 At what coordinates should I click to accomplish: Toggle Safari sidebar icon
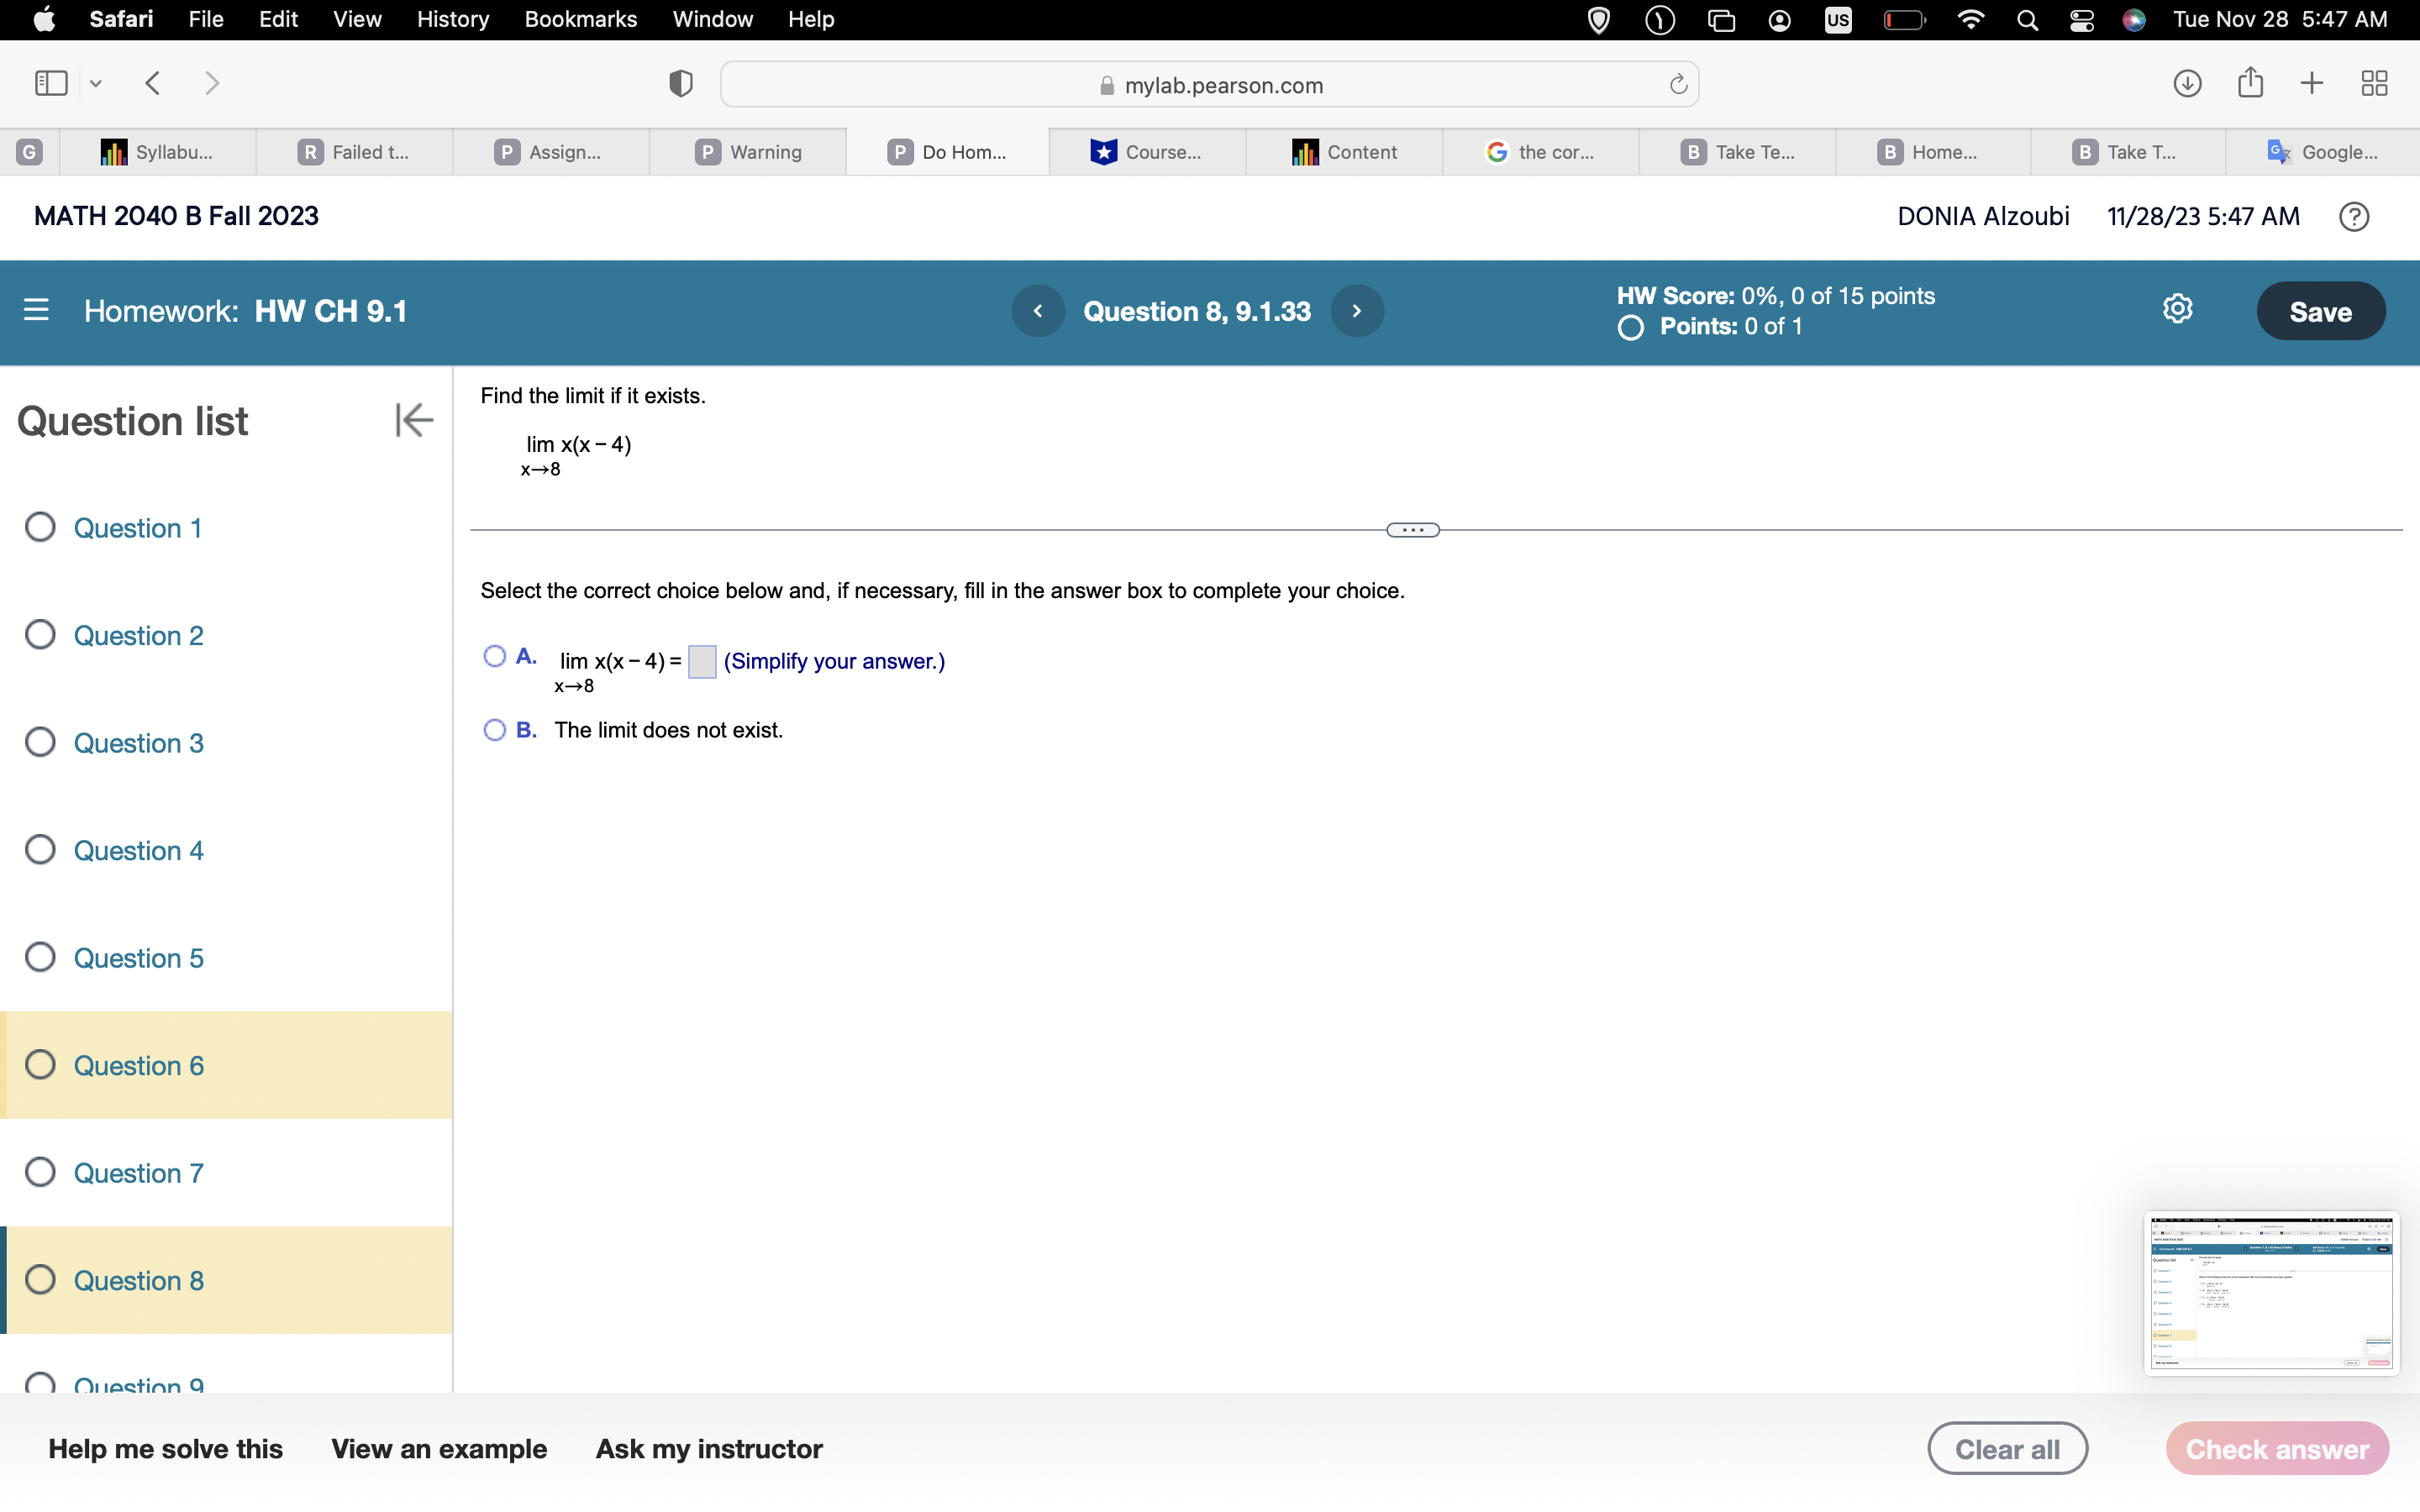pyautogui.click(x=51, y=84)
